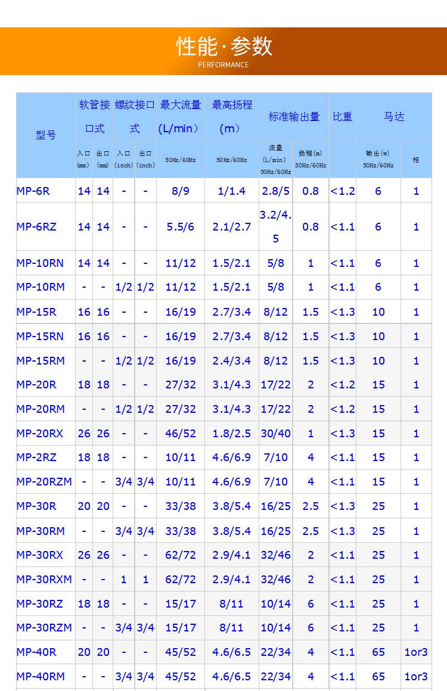
Task: Click the 比重 column header
Action: pyautogui.click(x=342, y=117)
